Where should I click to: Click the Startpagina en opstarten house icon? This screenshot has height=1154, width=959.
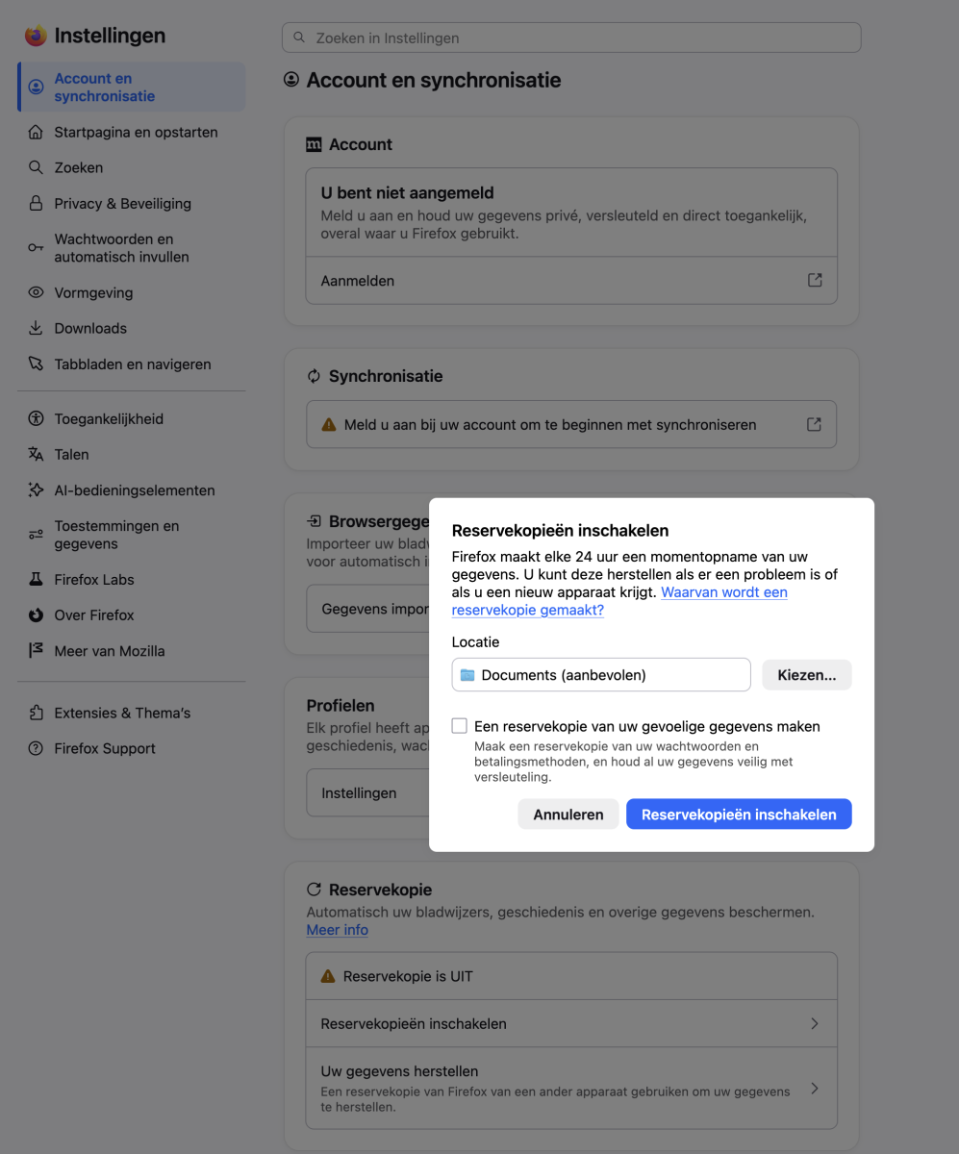coord(36,132)
